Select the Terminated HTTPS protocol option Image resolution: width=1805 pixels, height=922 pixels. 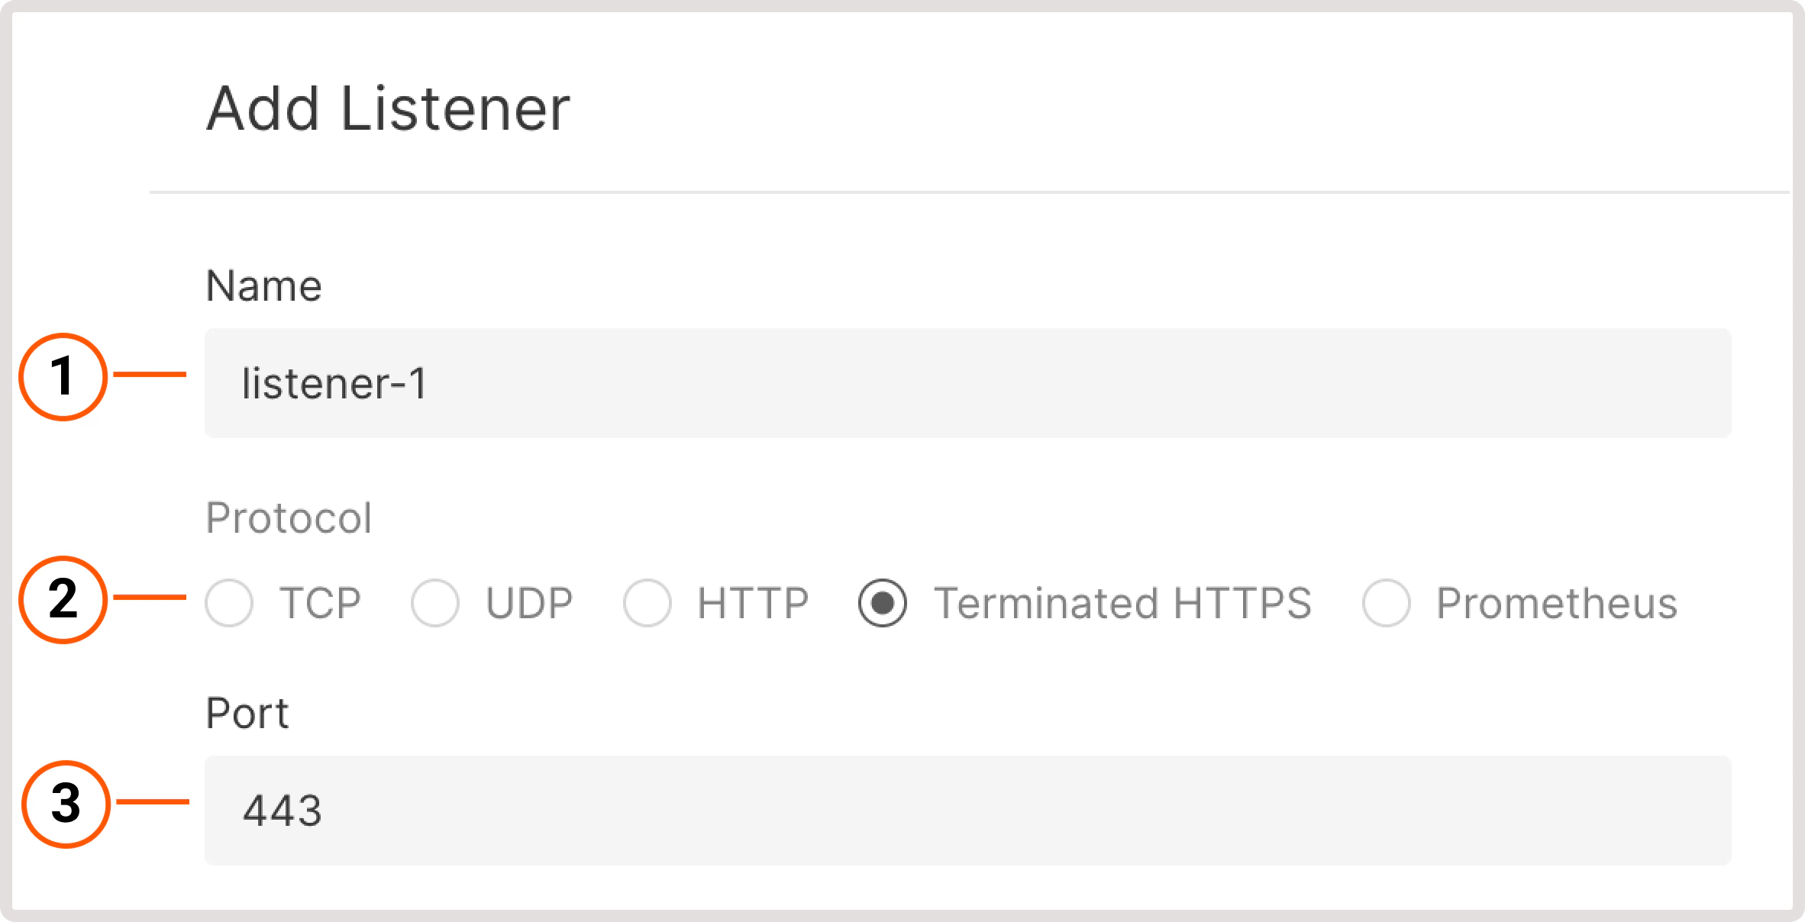(x=882, y=602)
